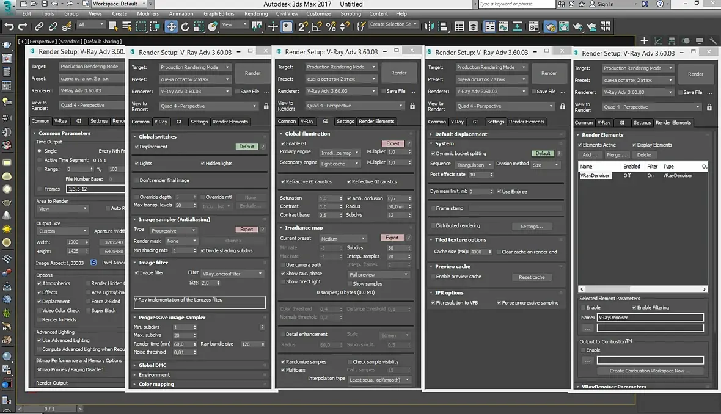Open the Image sampler Type Progressive dropdown

click(x=173, y=231)
